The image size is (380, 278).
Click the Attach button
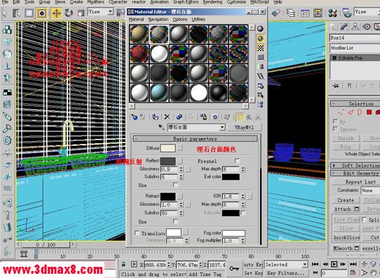coord(343,209)
